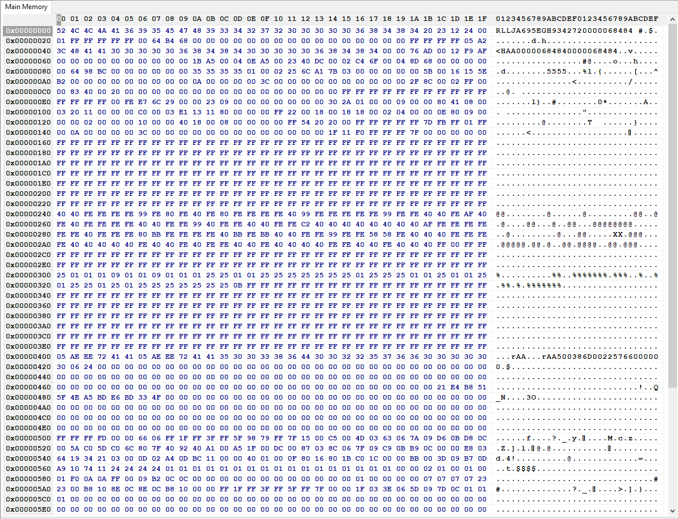Click column header 0F
Image resolution: width=678 pixels, height=519 pixels.
pyautogui.click(x=265, y=19)
